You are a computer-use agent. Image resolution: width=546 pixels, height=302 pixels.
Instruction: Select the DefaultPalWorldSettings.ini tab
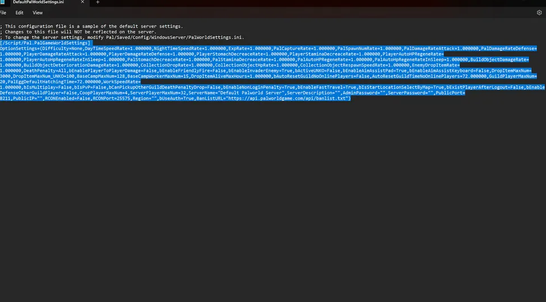click(x=39, y=2)
